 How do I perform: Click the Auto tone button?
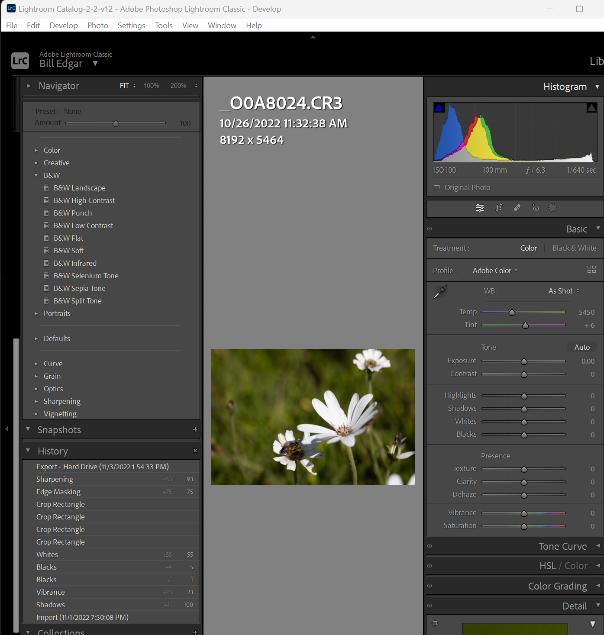tap(581, 347)
